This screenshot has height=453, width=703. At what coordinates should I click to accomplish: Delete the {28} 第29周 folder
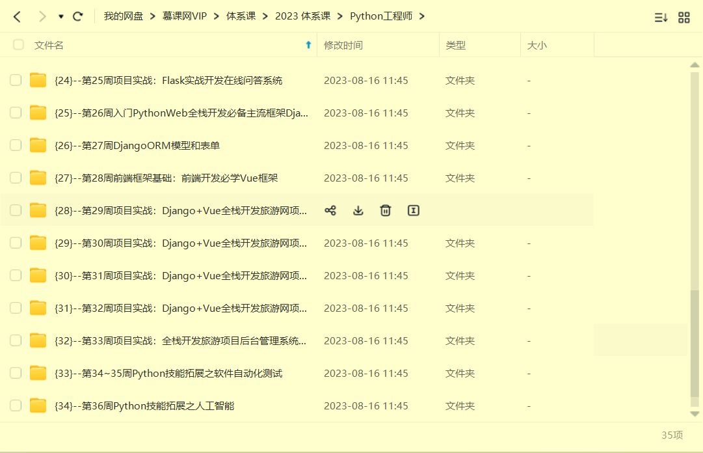[x=386, y=210]
